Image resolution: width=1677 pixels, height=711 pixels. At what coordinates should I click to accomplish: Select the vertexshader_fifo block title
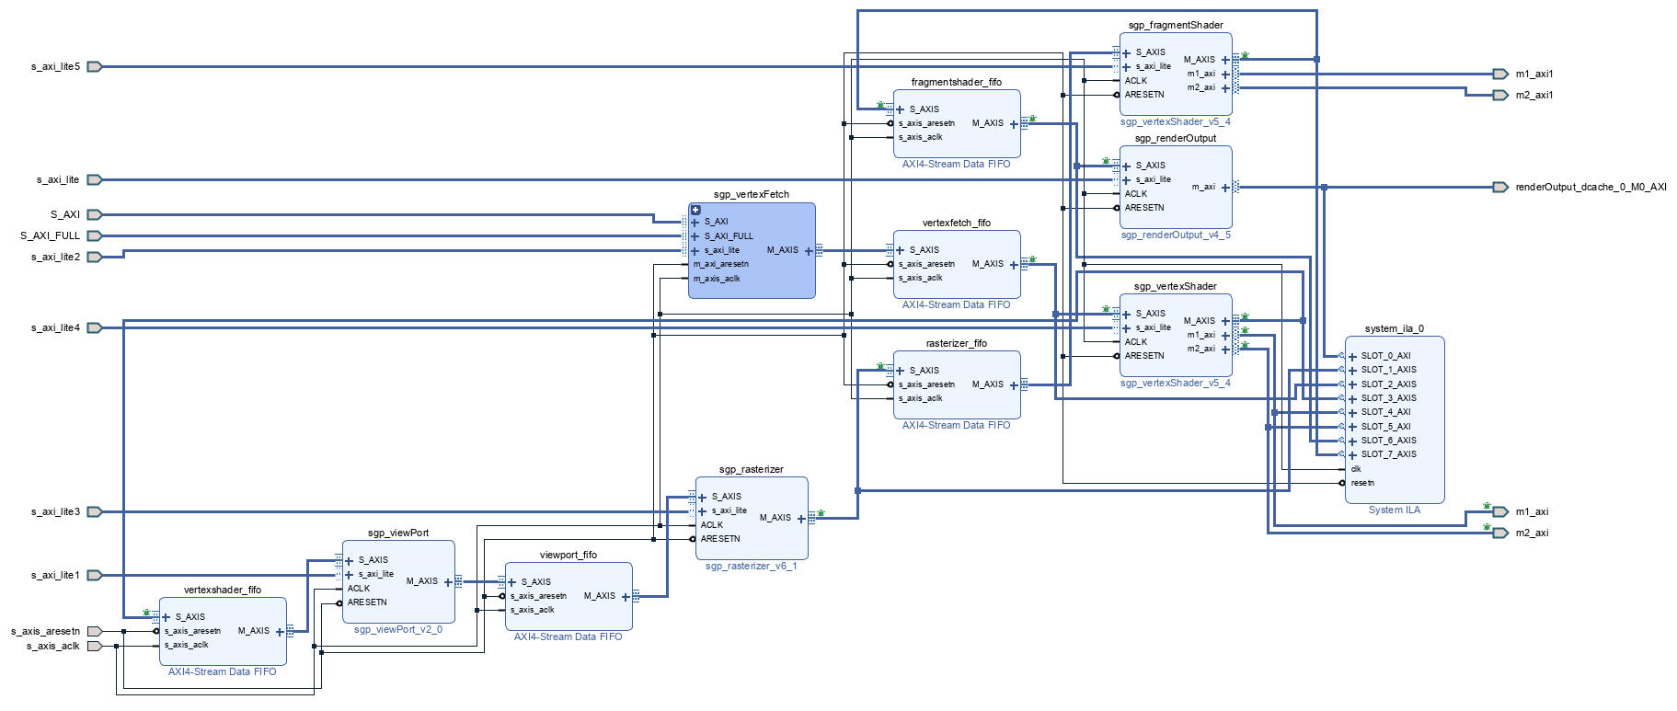222,590
